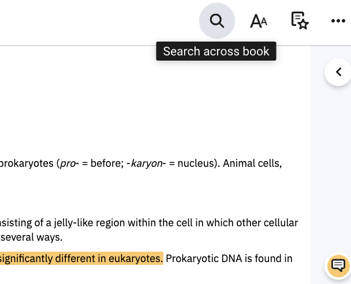Image resolution: width=351 pixels, height=284 pixels.
Task: Click the word "nucleus" in the text
Action: (x=196, y=163)
